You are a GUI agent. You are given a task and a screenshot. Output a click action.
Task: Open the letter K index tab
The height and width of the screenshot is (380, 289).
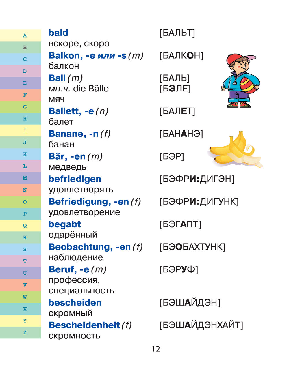pos(25,154)
